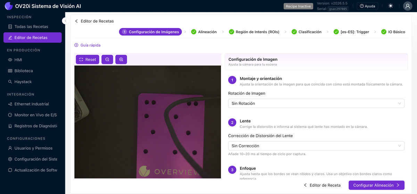The height and width of the screenshot is (194, 417).
Task: Zoom in on the camera image
Action: click(x=121, y=60)
